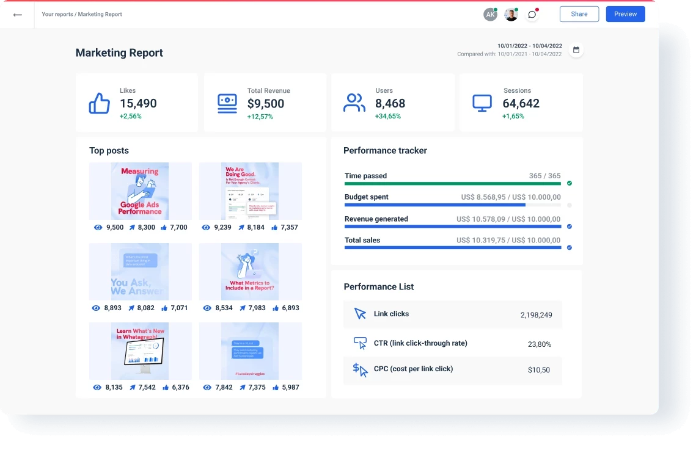Toggle the Time passed green checkmark
The height and width of the screenshot is (450, 696).
(570, 183)
